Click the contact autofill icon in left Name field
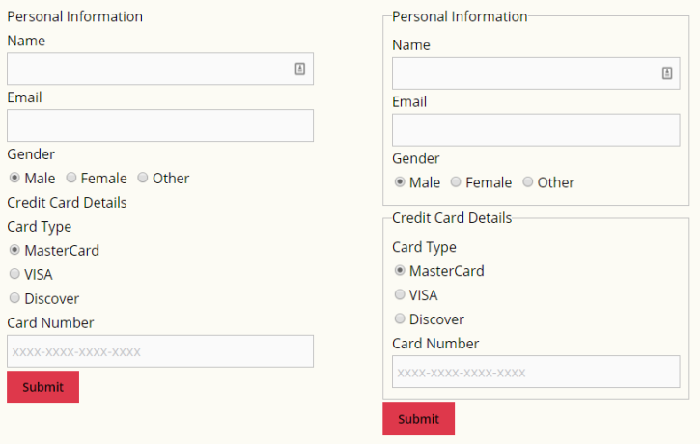700x444 pixels. (x=300, y=69)
